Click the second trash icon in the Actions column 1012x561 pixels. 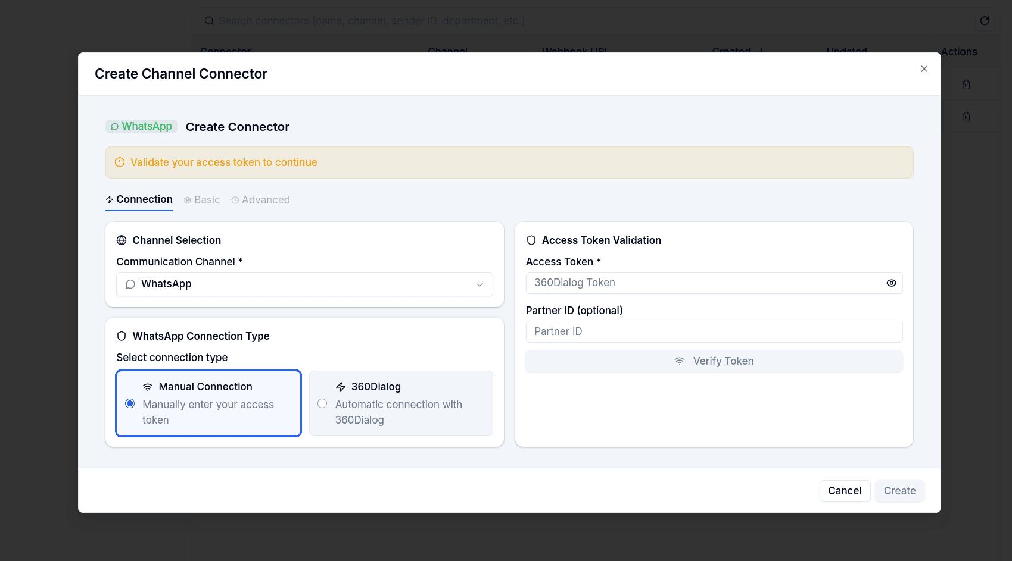[x=966, y=117]
